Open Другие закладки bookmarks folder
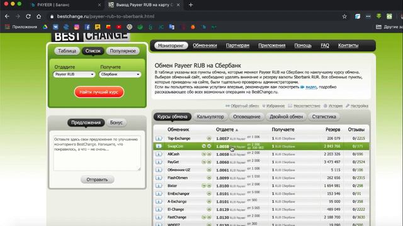403x226 pixels. pyautogui.click(x=389, y=27)
